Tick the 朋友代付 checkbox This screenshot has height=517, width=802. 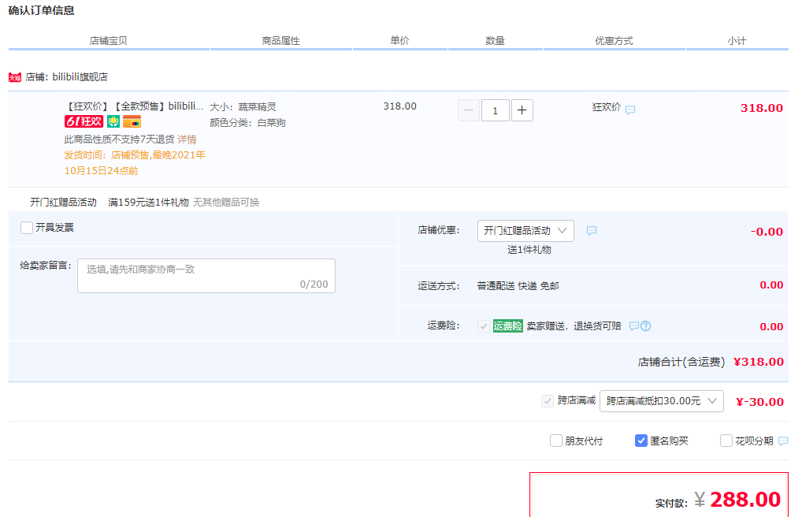[x=556, y=441]
